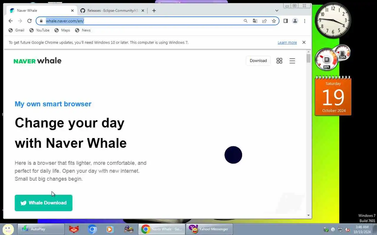Open the Gmail bookmark
The width and height of the screenshot is (377, 235).
pos(16,30)
